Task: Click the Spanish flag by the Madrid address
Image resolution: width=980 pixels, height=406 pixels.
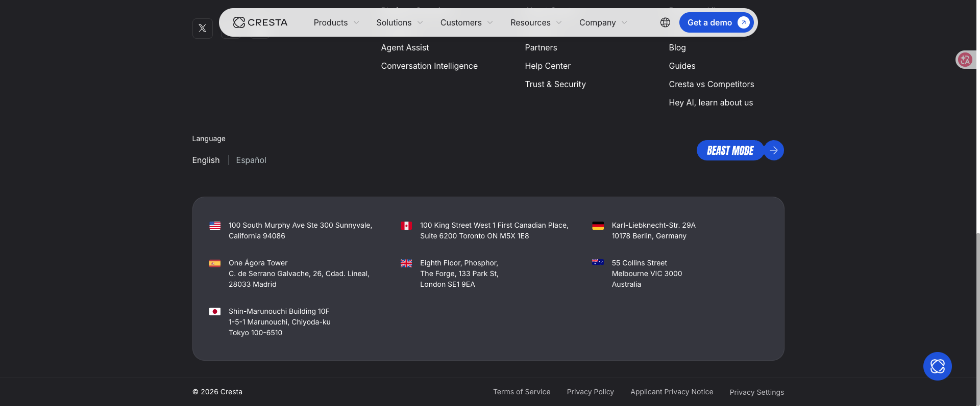Action: tap(215, 263)
